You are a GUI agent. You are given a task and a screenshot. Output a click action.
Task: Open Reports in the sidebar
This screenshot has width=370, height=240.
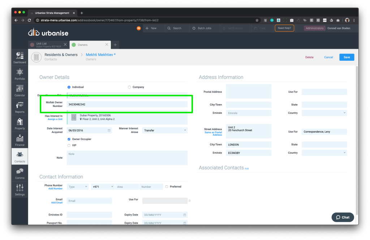pyautogui.click(x=20, y=107)
